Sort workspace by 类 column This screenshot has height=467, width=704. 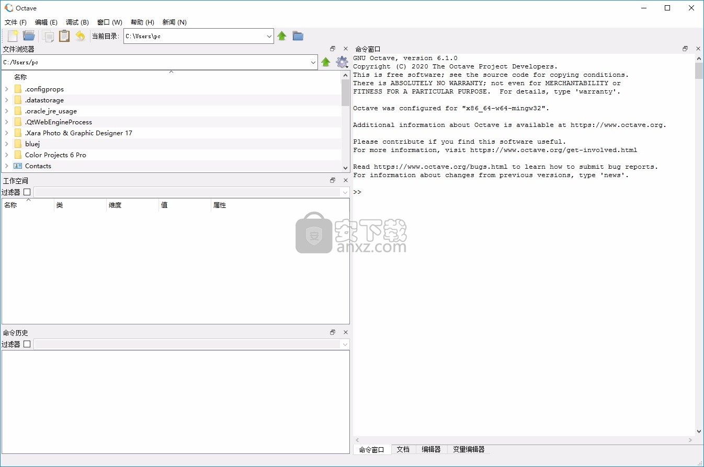[81, 205]
